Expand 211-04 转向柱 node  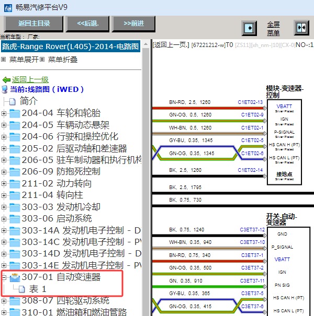coord(4,195)
